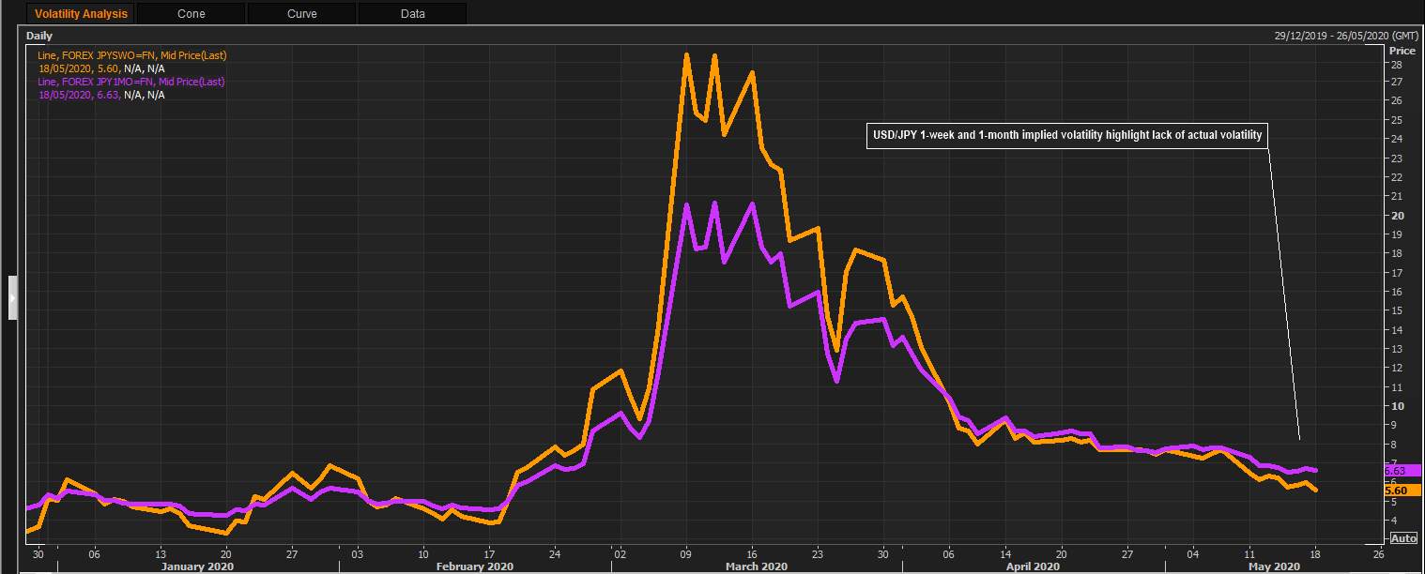
Task: Click the 09 date tick in March
Action: (686, 553)
